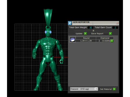Click the Total Gem Weight value field

[x=91, y=27]
